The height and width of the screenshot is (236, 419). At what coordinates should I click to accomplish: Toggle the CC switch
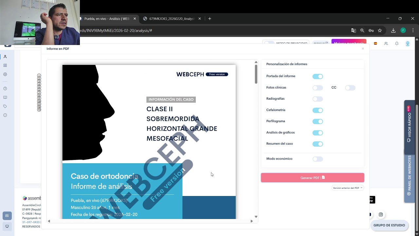(350, 88)
